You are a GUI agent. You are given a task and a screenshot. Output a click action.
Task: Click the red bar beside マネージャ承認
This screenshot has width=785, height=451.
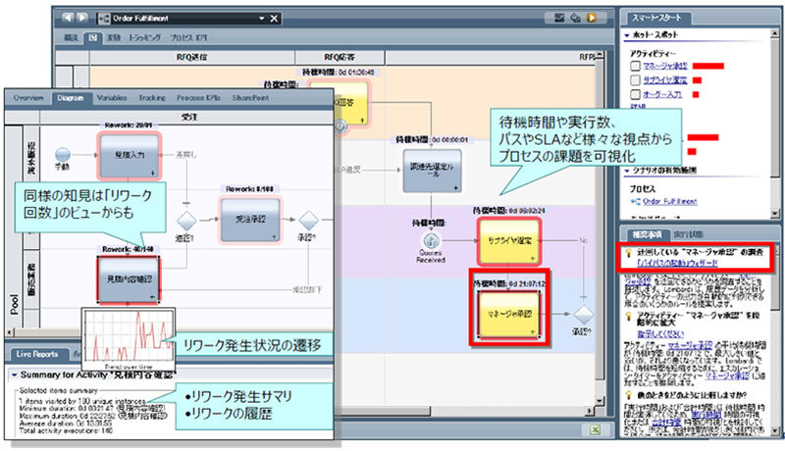pos(707,66)
